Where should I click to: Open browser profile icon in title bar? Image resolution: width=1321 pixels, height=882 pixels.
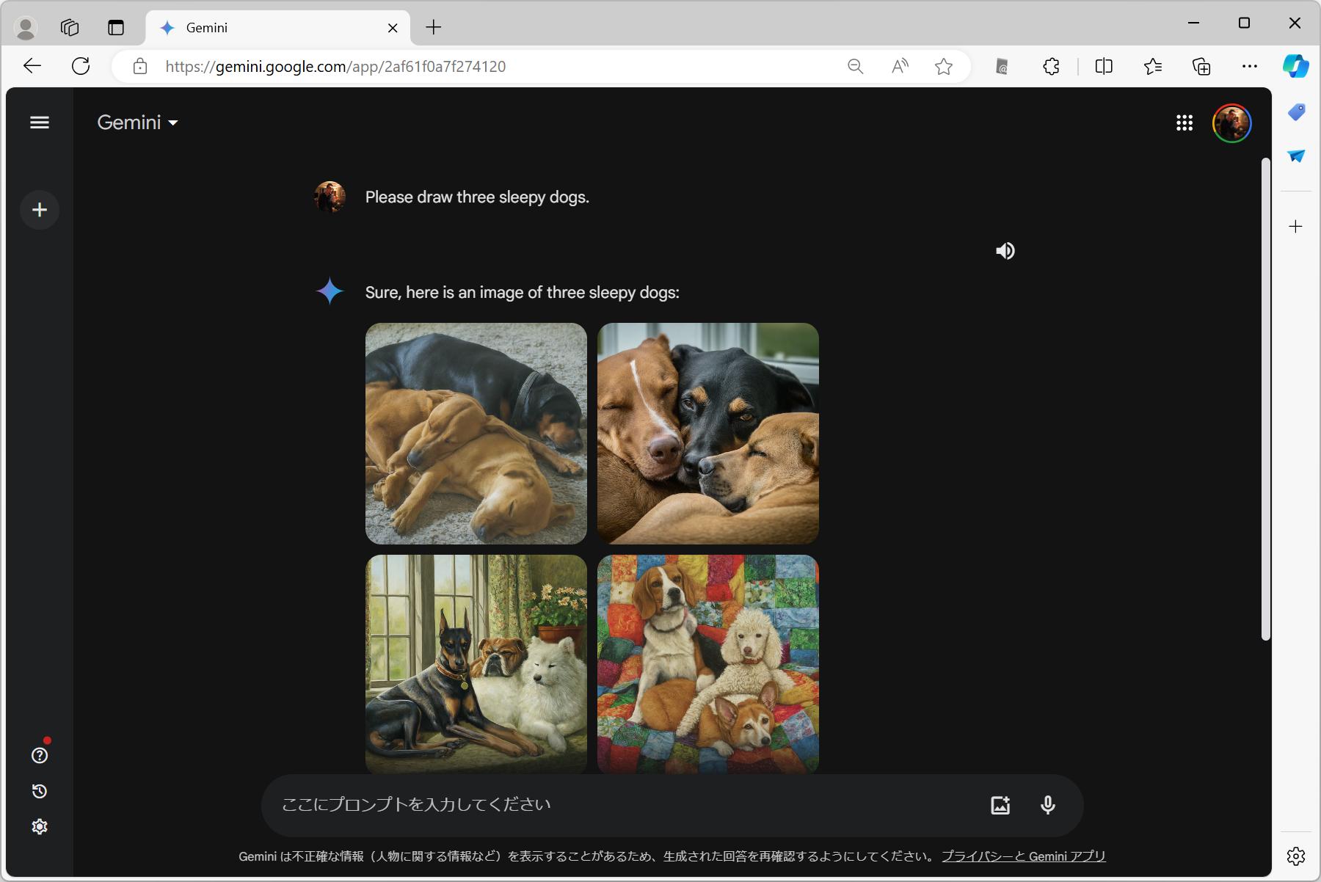[26, 28]
